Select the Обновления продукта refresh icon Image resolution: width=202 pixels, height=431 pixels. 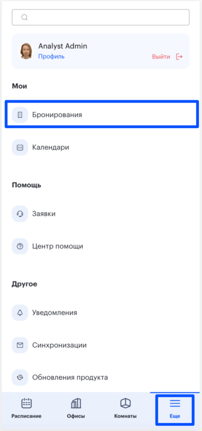pos(20,377)
